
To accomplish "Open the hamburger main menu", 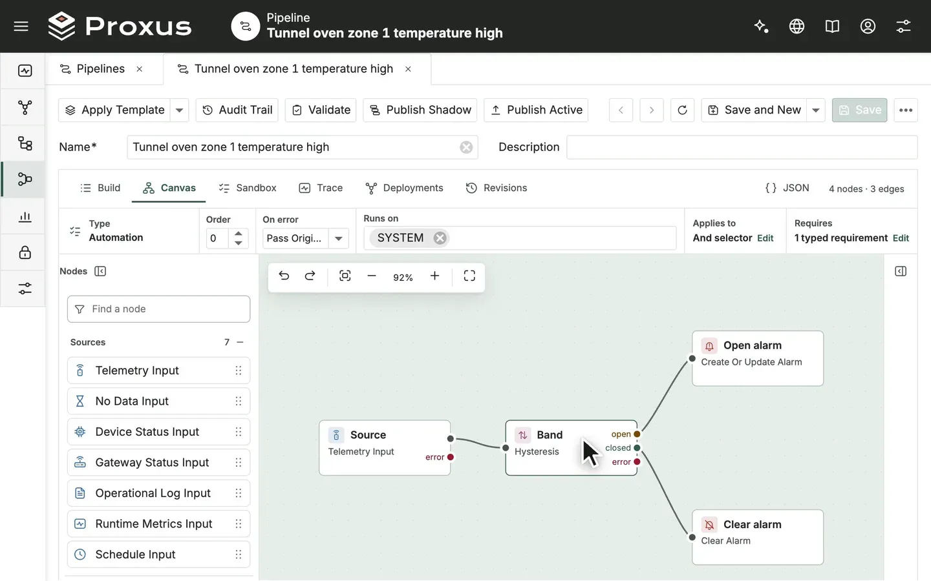I will (x=21, y=26).
